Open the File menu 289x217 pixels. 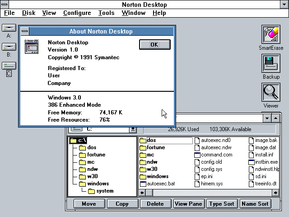(9, 13)
